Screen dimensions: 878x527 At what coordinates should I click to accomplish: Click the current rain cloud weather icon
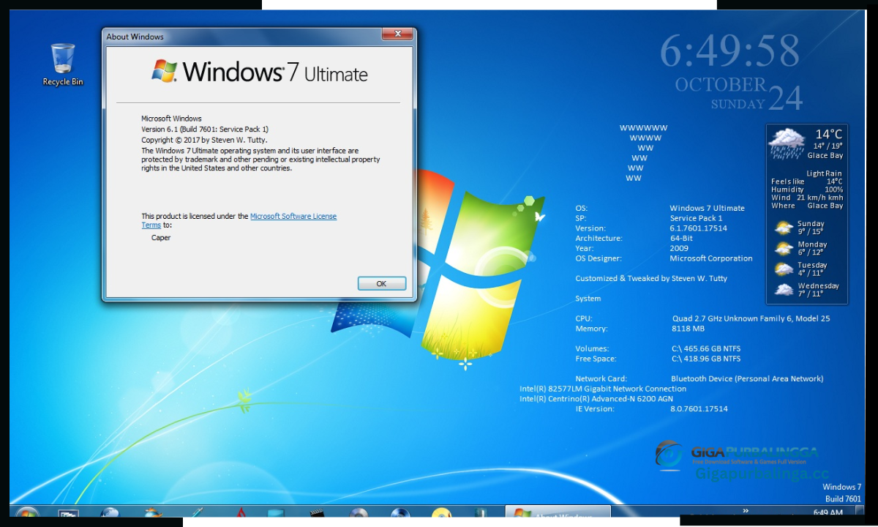tap(787, 144)
